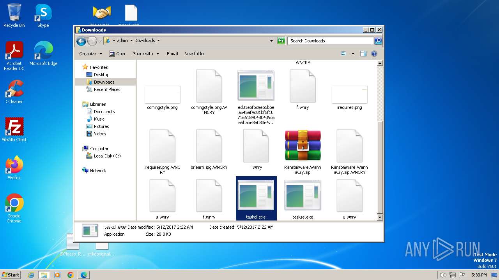
Task: Expand the view options dropdown arrow
Action: [353, 54]
